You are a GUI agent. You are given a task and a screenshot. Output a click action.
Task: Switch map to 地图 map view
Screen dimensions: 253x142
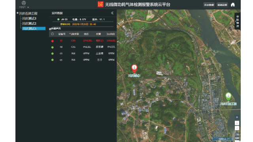tap(237, 138)
